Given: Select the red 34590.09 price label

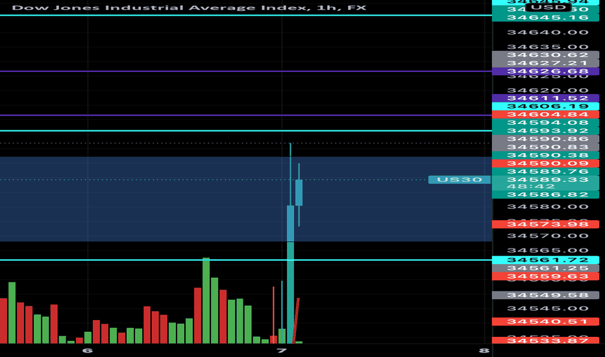Looking at the screenshot, I should click(x=546, y=164).
